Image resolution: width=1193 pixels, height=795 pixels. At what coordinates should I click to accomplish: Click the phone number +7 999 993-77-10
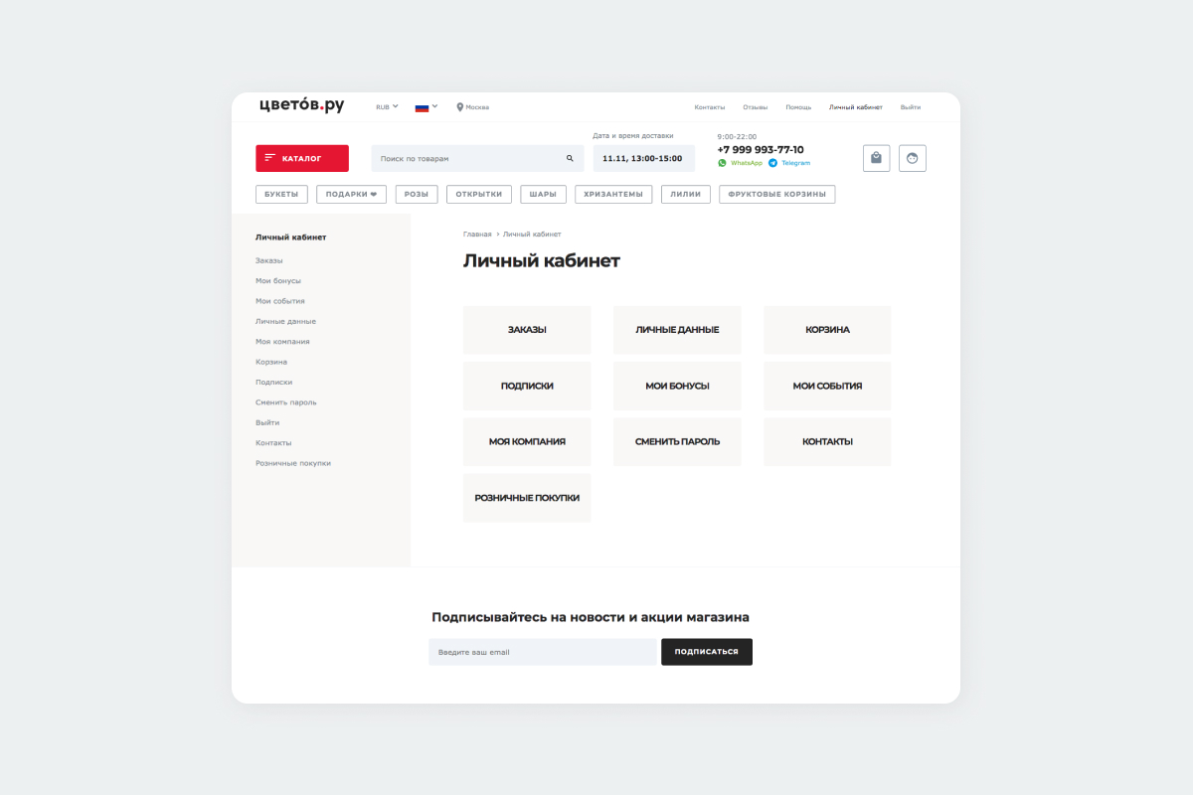tap(761, 150)
